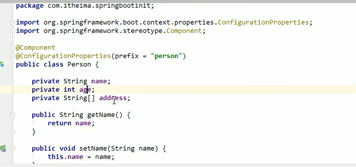The height and width of the screenshot is (167, 356).
Task: Click the address field name
Action: coord(113,98)
